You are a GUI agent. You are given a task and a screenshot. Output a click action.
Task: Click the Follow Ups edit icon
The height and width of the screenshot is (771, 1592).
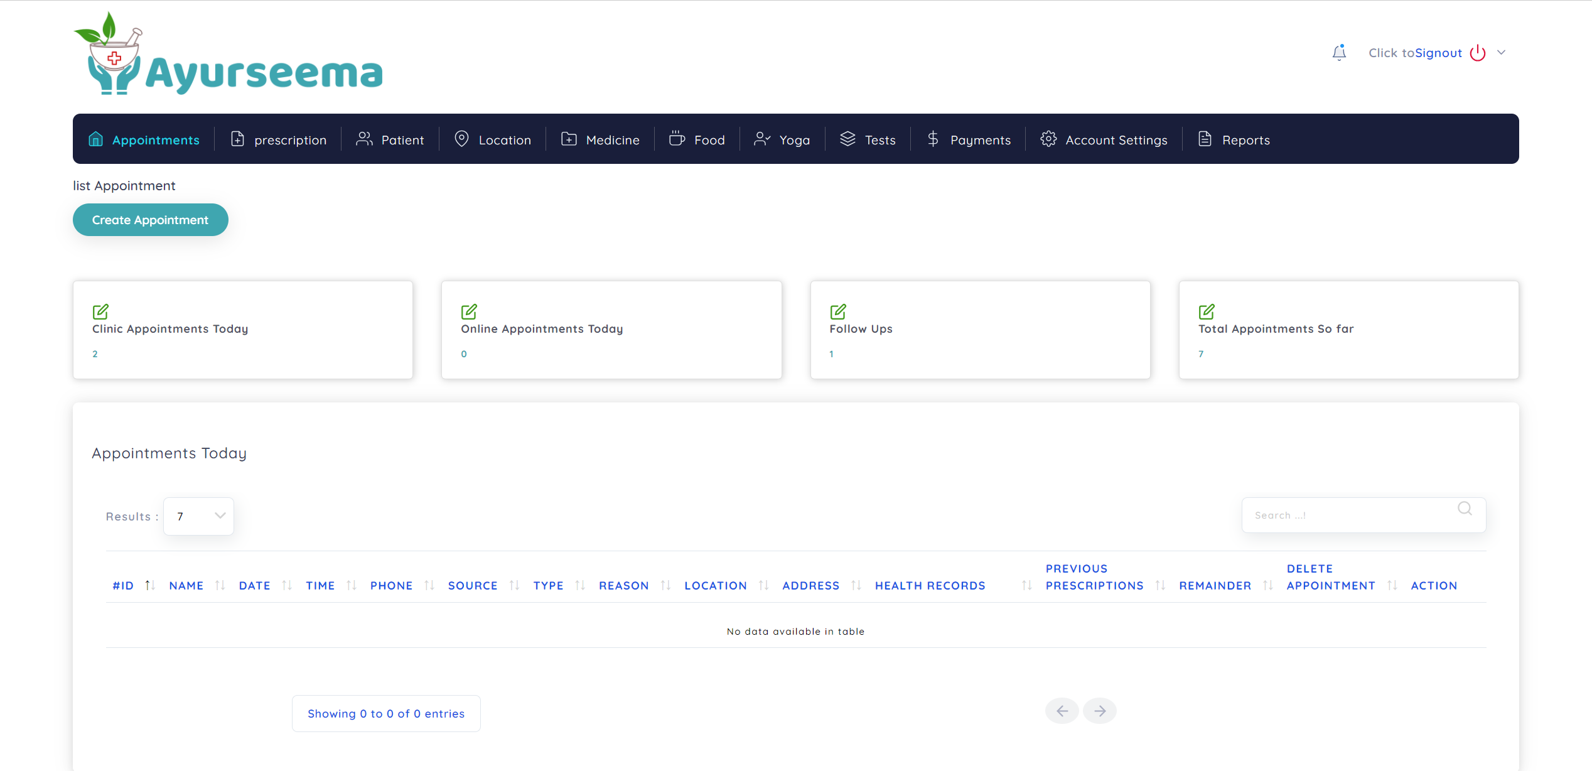pyautogui.click(x=838, y=311)
